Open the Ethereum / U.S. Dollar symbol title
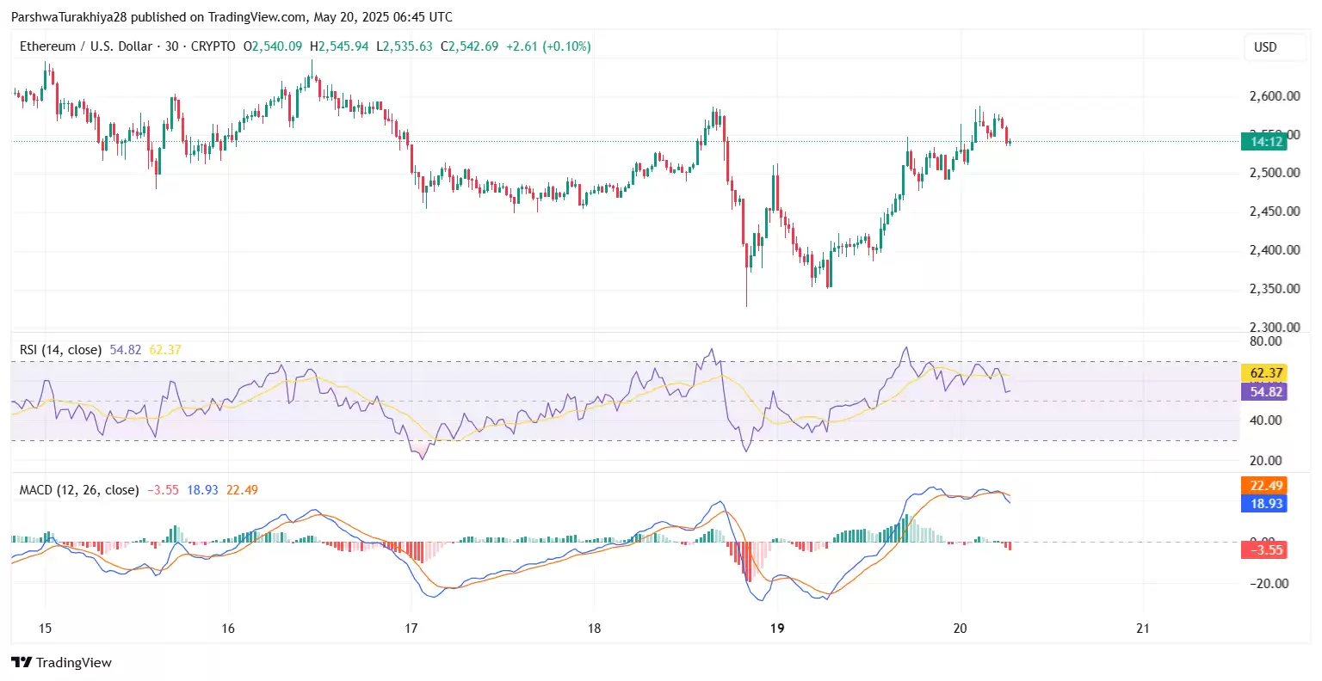Image resolution: width=1322 pixels, height=681 pixels. 86,46
